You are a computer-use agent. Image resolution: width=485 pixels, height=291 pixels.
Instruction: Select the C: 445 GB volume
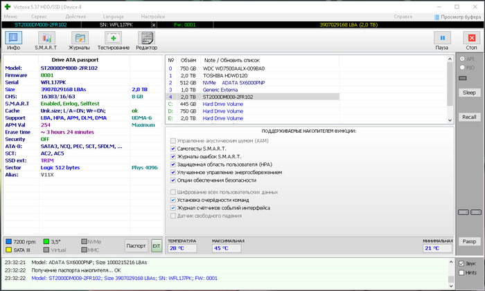coord(252,104)
